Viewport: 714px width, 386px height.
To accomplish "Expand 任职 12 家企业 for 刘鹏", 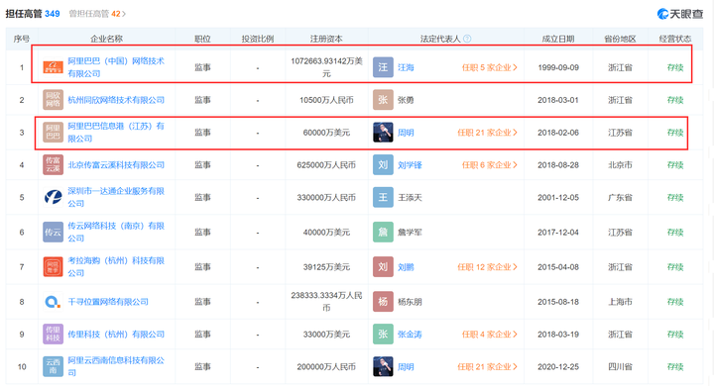I will 487,267.
